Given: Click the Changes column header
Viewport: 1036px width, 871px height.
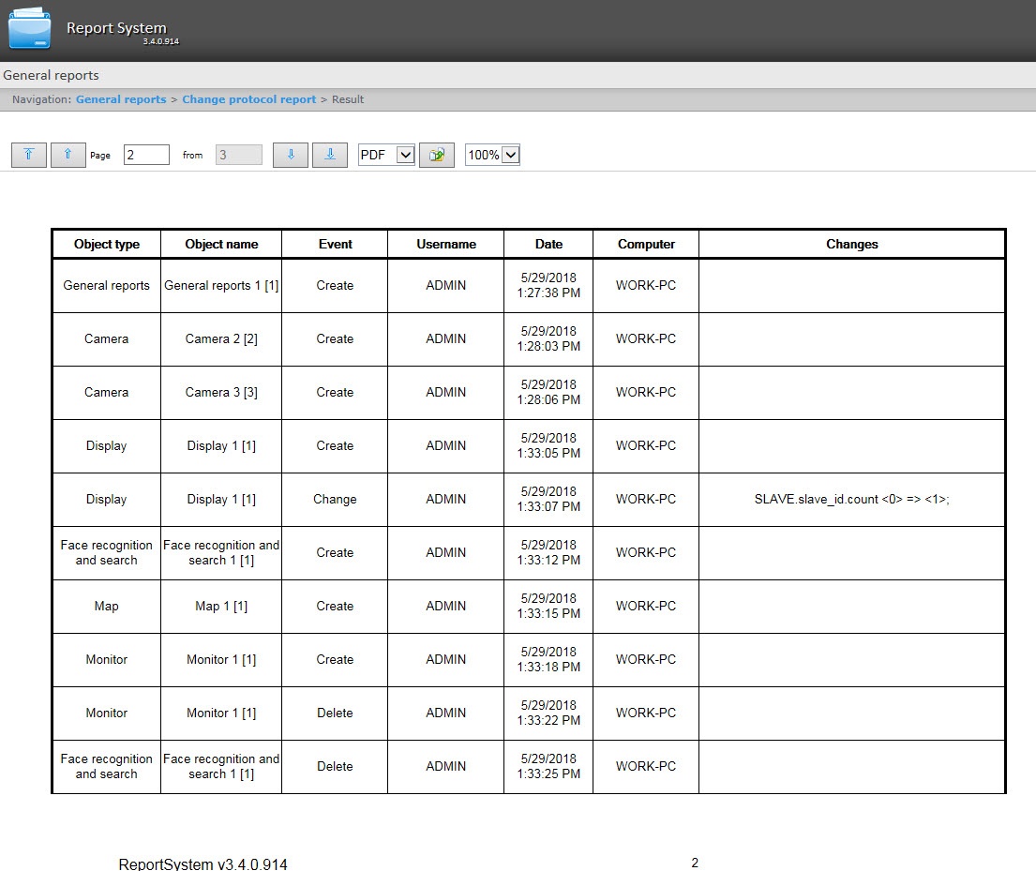Looking at the screenshot, I should (851, 244).
